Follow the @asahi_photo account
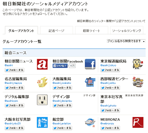This screenshot has height=133, width=148. click(x=110, y=110)
